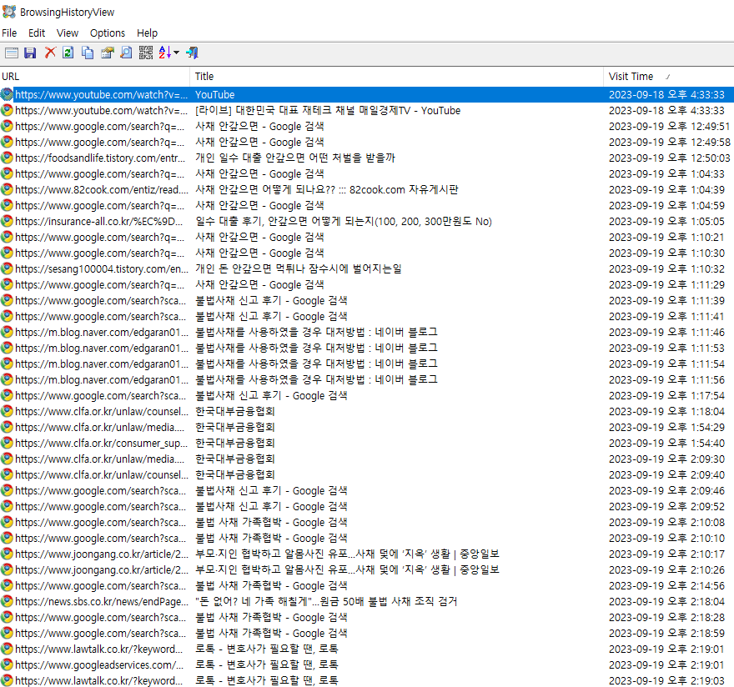Image resolution: width=734 pixels, height=687 pixels.
Task: Click Chrome icon of row visited at 2:19:03
Action: [x=7, y=681]
